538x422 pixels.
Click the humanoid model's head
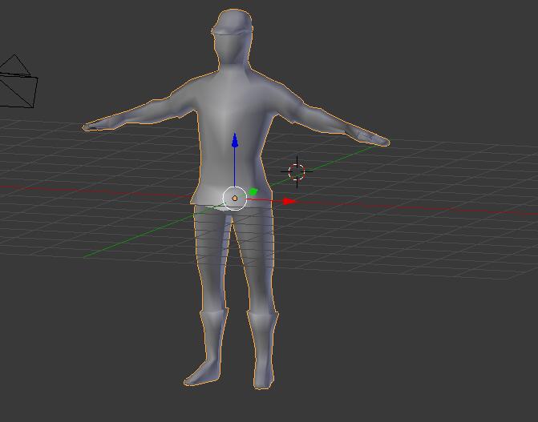[x=233, y=36]
